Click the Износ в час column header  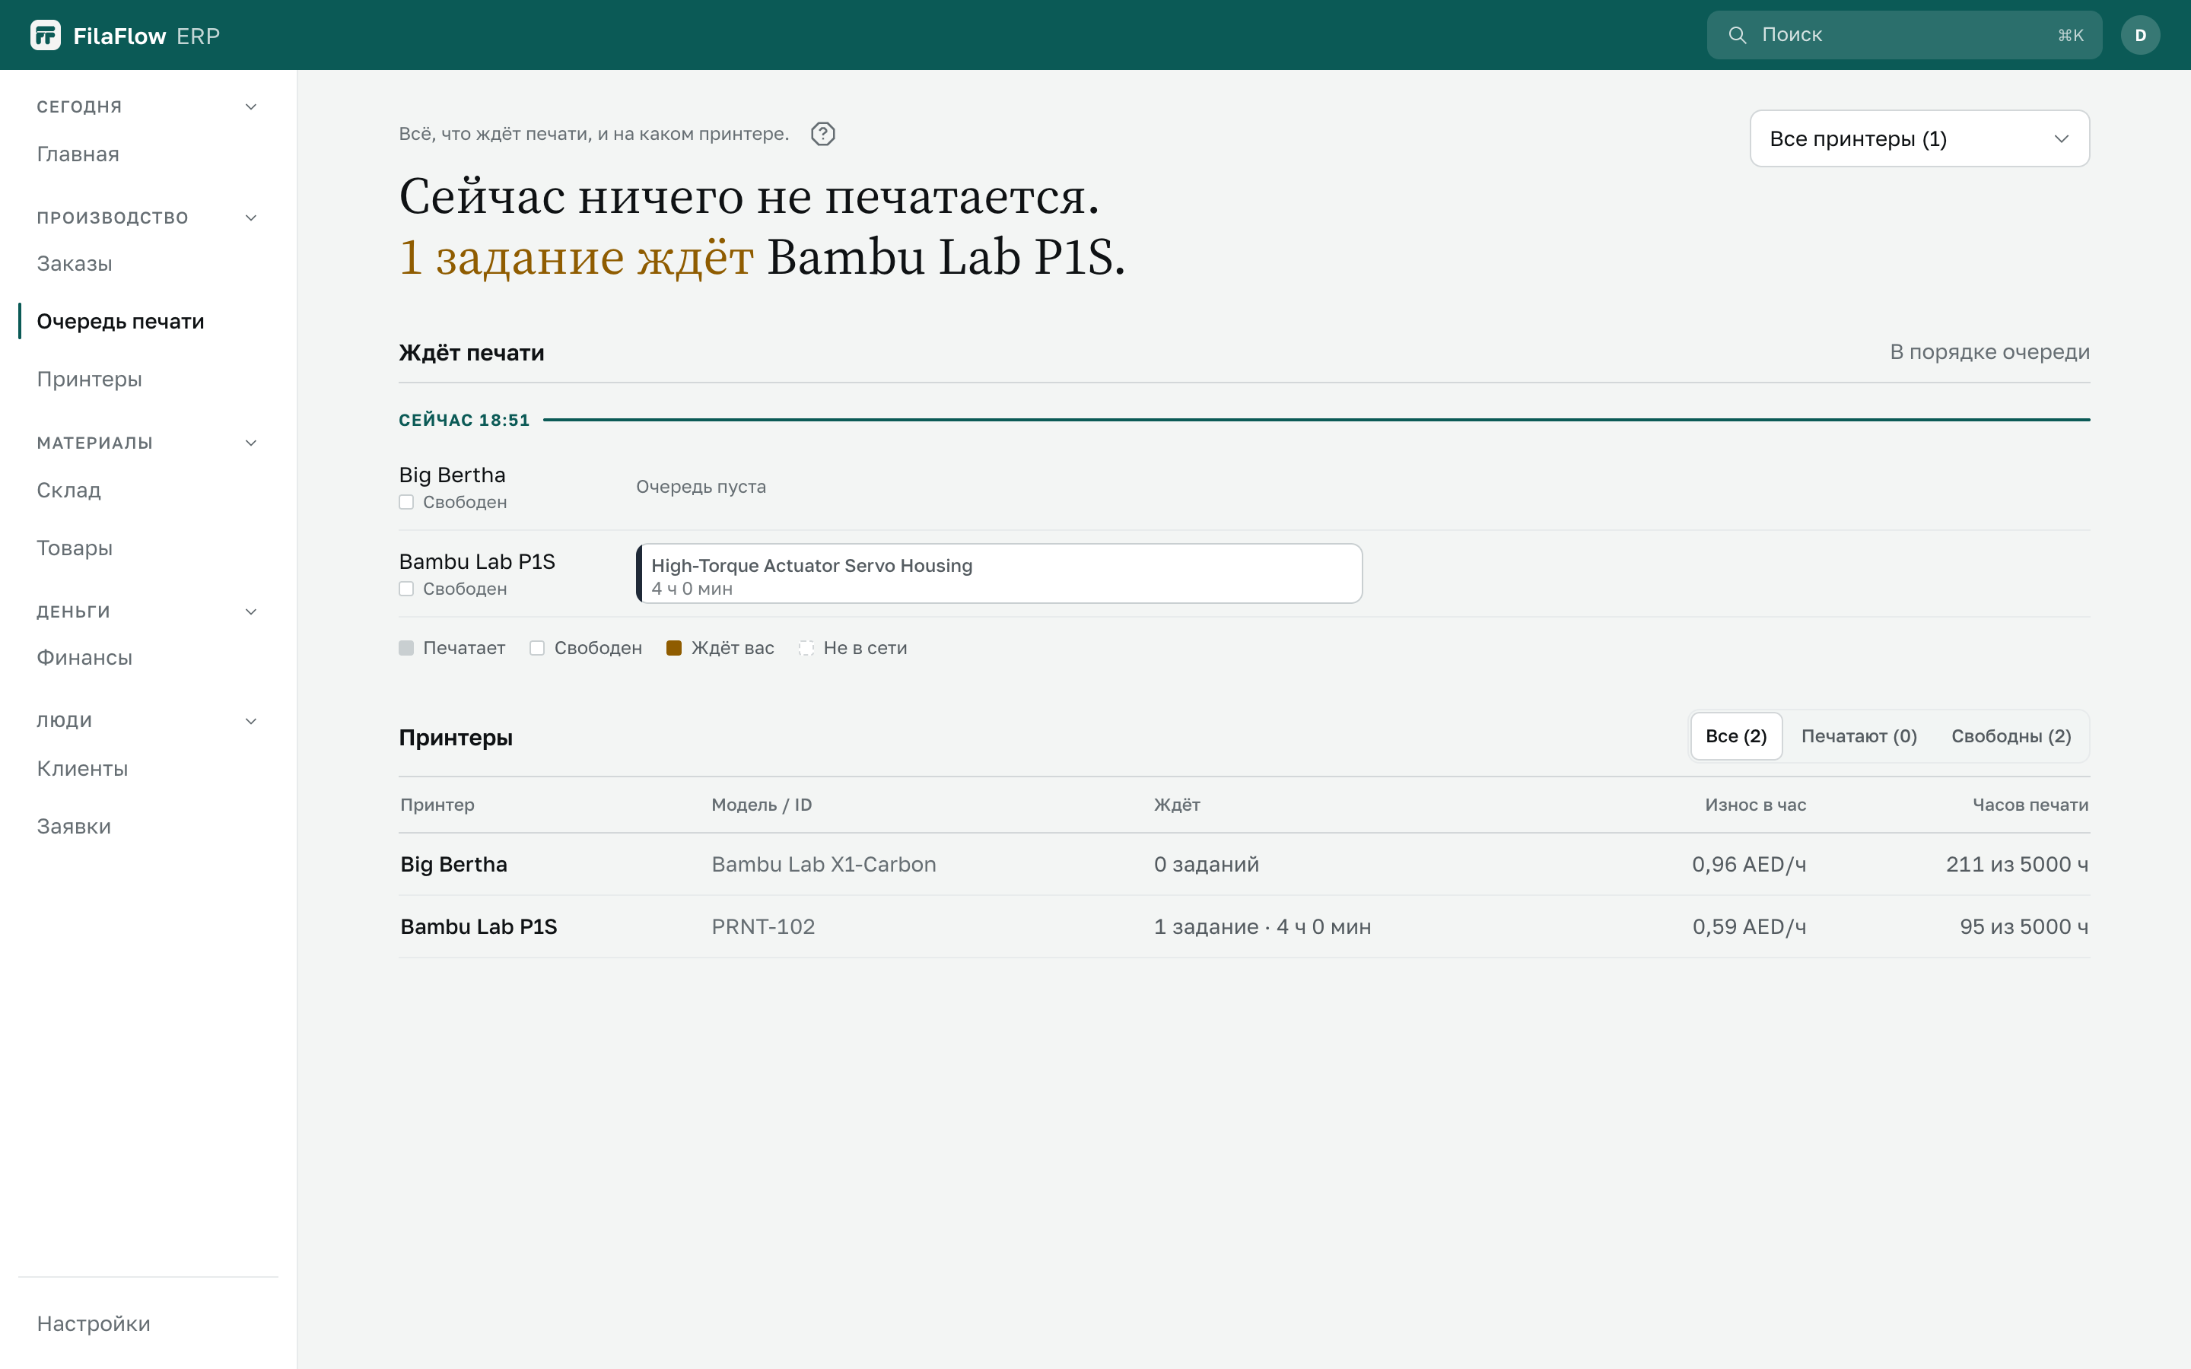[x=1754, y=805]
